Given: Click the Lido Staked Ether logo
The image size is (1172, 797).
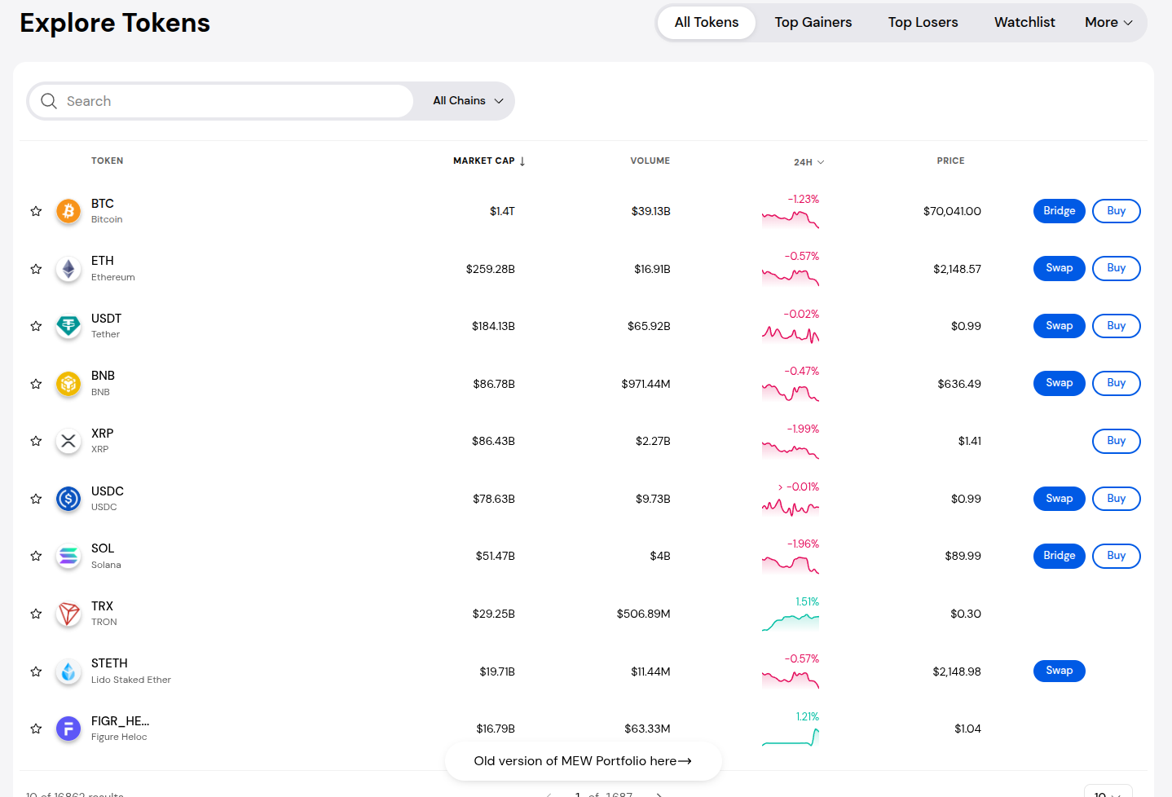Looking at the screenshot, I should [x=68, y=672].
